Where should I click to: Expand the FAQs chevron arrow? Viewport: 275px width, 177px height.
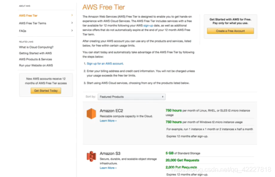click(72, 31)
